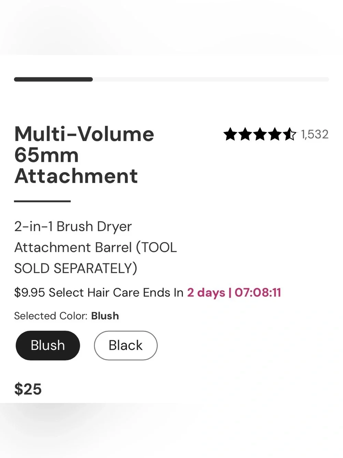Click the 2-in-1 Brush Dryer description line
This screenshot has width=343, height=458.
[73, 226]
